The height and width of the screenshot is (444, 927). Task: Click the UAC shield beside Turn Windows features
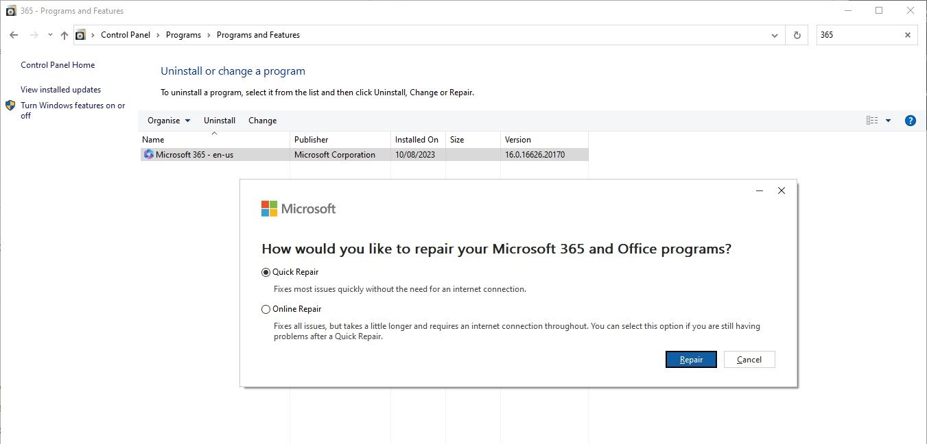pyautogui.click(x=10, y=106)
